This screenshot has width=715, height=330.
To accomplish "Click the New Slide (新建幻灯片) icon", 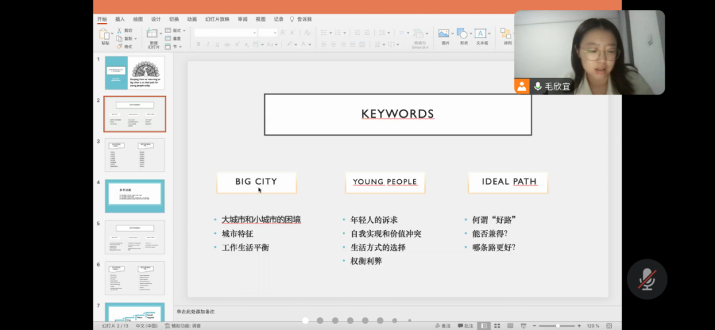I will [153, 34].
